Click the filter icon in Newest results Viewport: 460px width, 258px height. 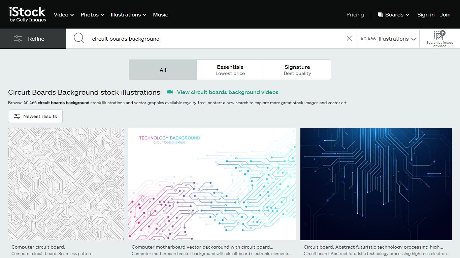click(x=17, y=116)
